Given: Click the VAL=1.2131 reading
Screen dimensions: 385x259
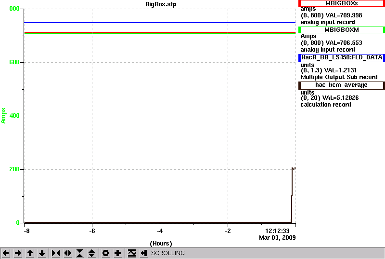Looking at the screenshot, I should (340, 70).
